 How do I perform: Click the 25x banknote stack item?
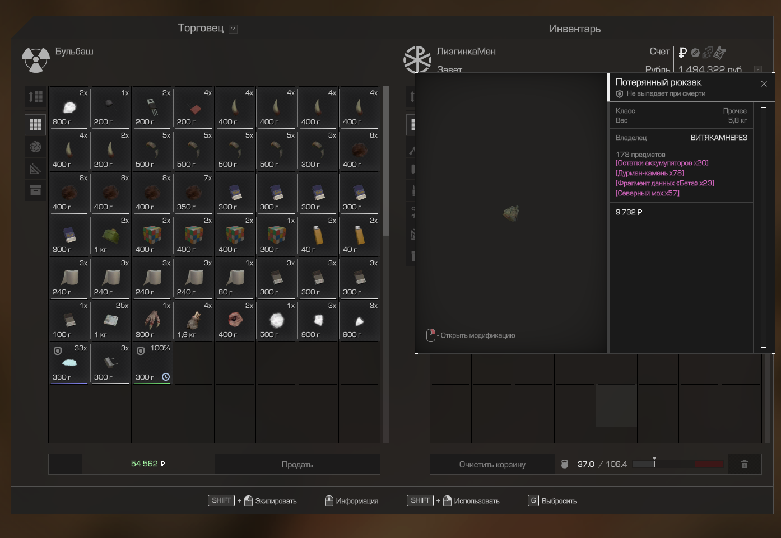click(x=110, y=320)
